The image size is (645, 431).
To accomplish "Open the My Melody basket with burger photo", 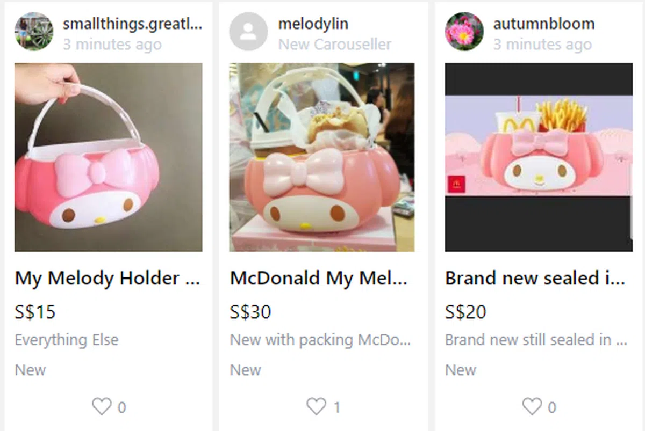I will (x=322, y=157).
